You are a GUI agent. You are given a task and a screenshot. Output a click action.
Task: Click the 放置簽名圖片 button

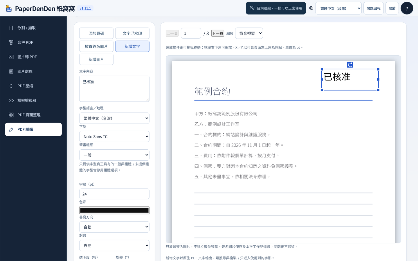pyautogui.click(x=96, y=46)
